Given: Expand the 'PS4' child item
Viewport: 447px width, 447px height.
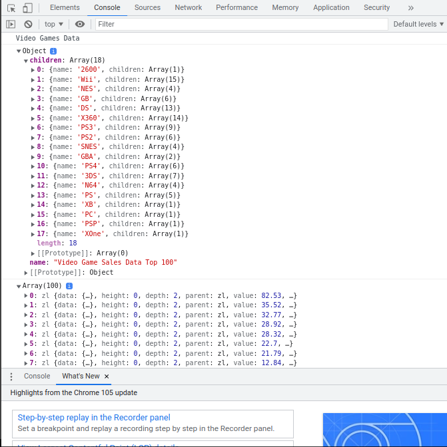Looking at the screenshot, I should click(33, 166).
